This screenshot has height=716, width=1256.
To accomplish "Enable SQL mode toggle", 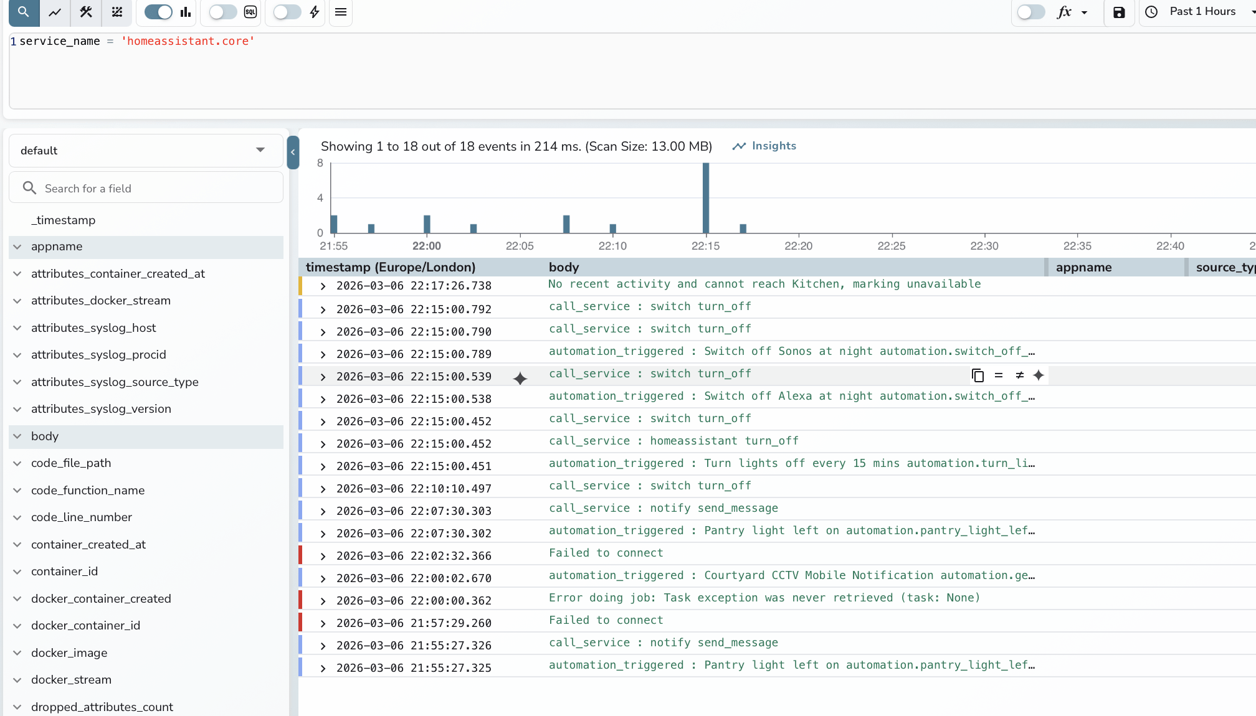I will coord(222,12).
